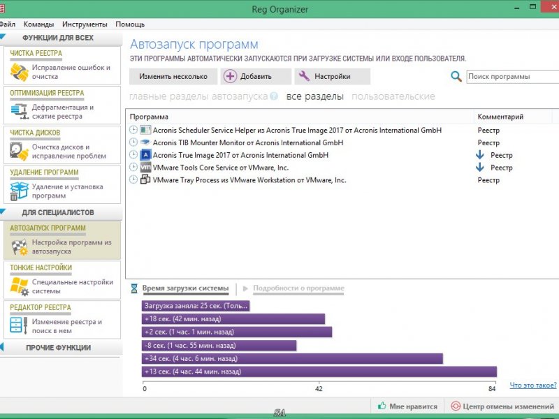Viewport: 559px width, 419px height.
Task: Switch to главные разделы автозапуска filter
Action: pos(198,96)
